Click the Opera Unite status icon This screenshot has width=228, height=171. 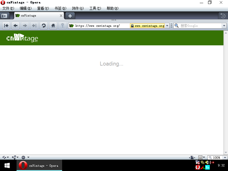click(x=14, y=157)
